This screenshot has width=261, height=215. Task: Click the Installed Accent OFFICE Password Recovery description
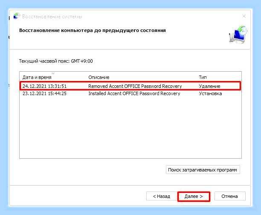point(134,93)
